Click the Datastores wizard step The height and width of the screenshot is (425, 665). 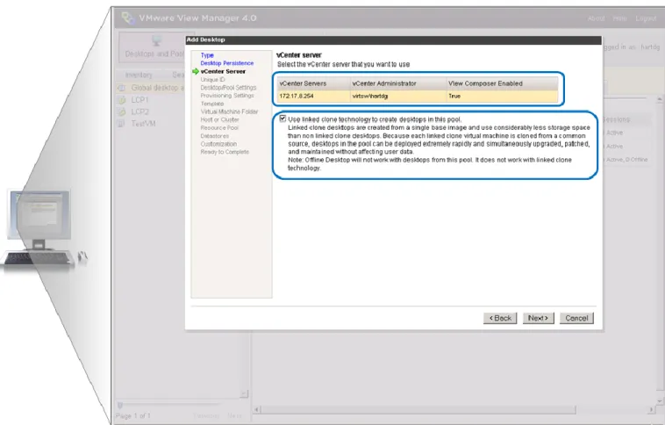[215, 136]
